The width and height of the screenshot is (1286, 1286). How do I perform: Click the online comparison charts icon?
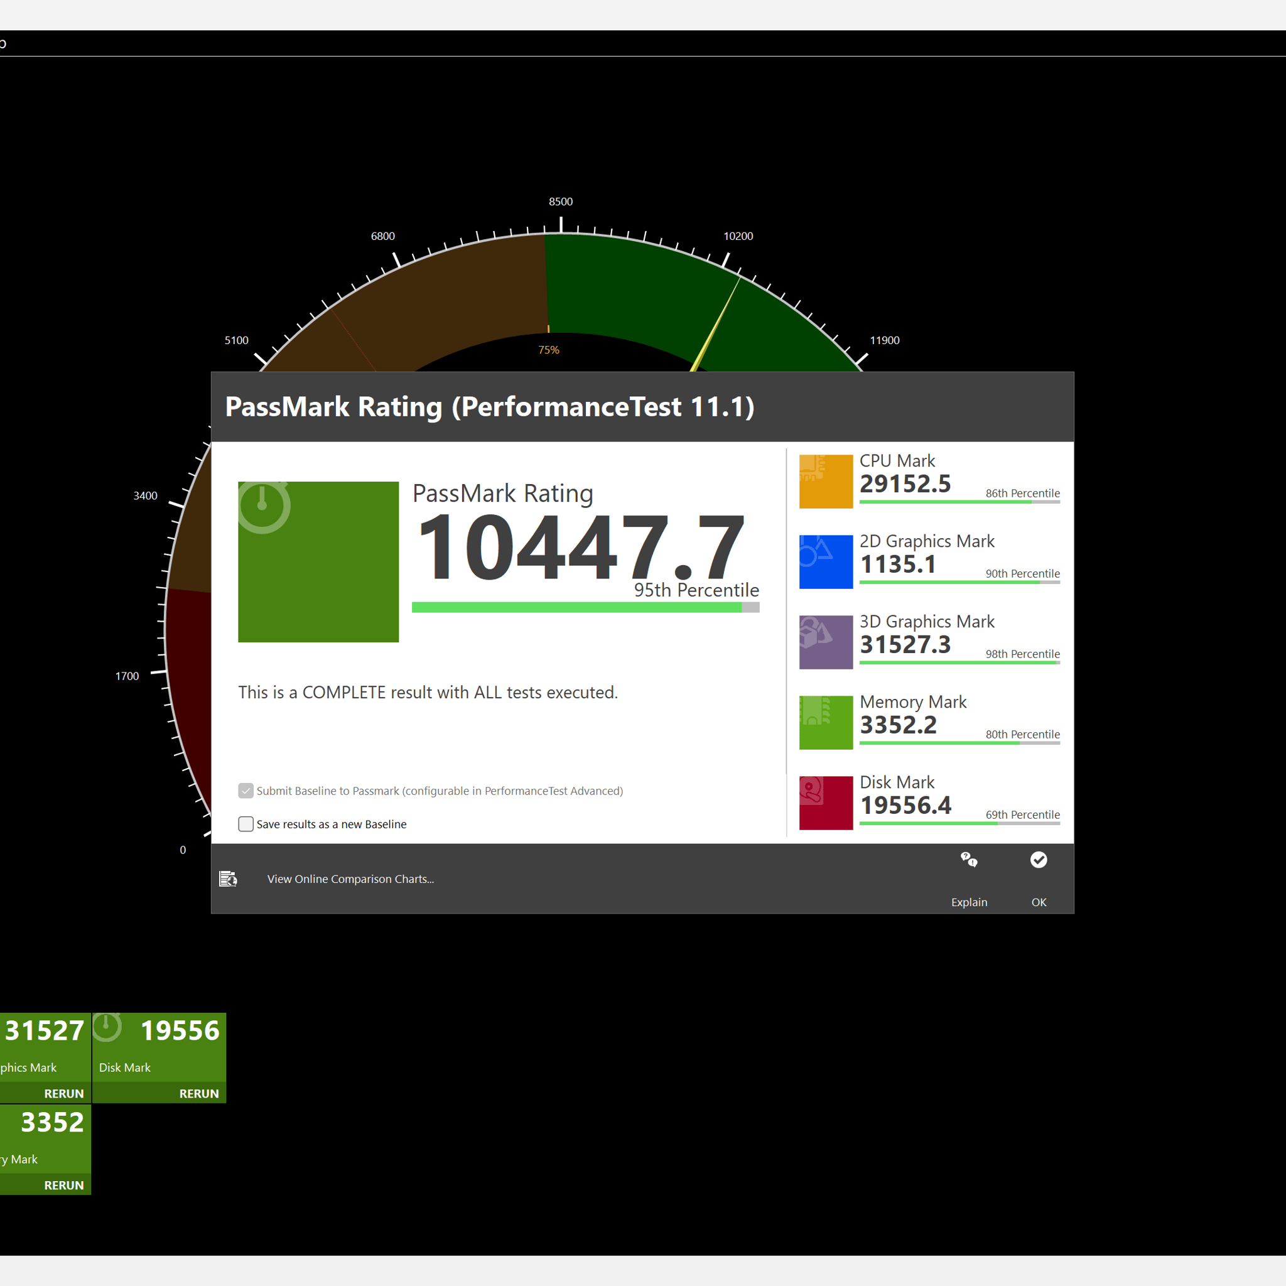click(x=229, y=878)
